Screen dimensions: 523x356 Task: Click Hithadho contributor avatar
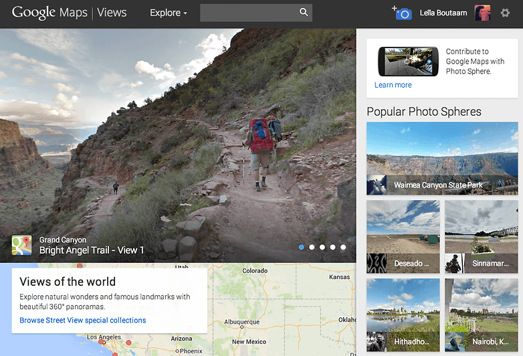[x=377, y=342]
